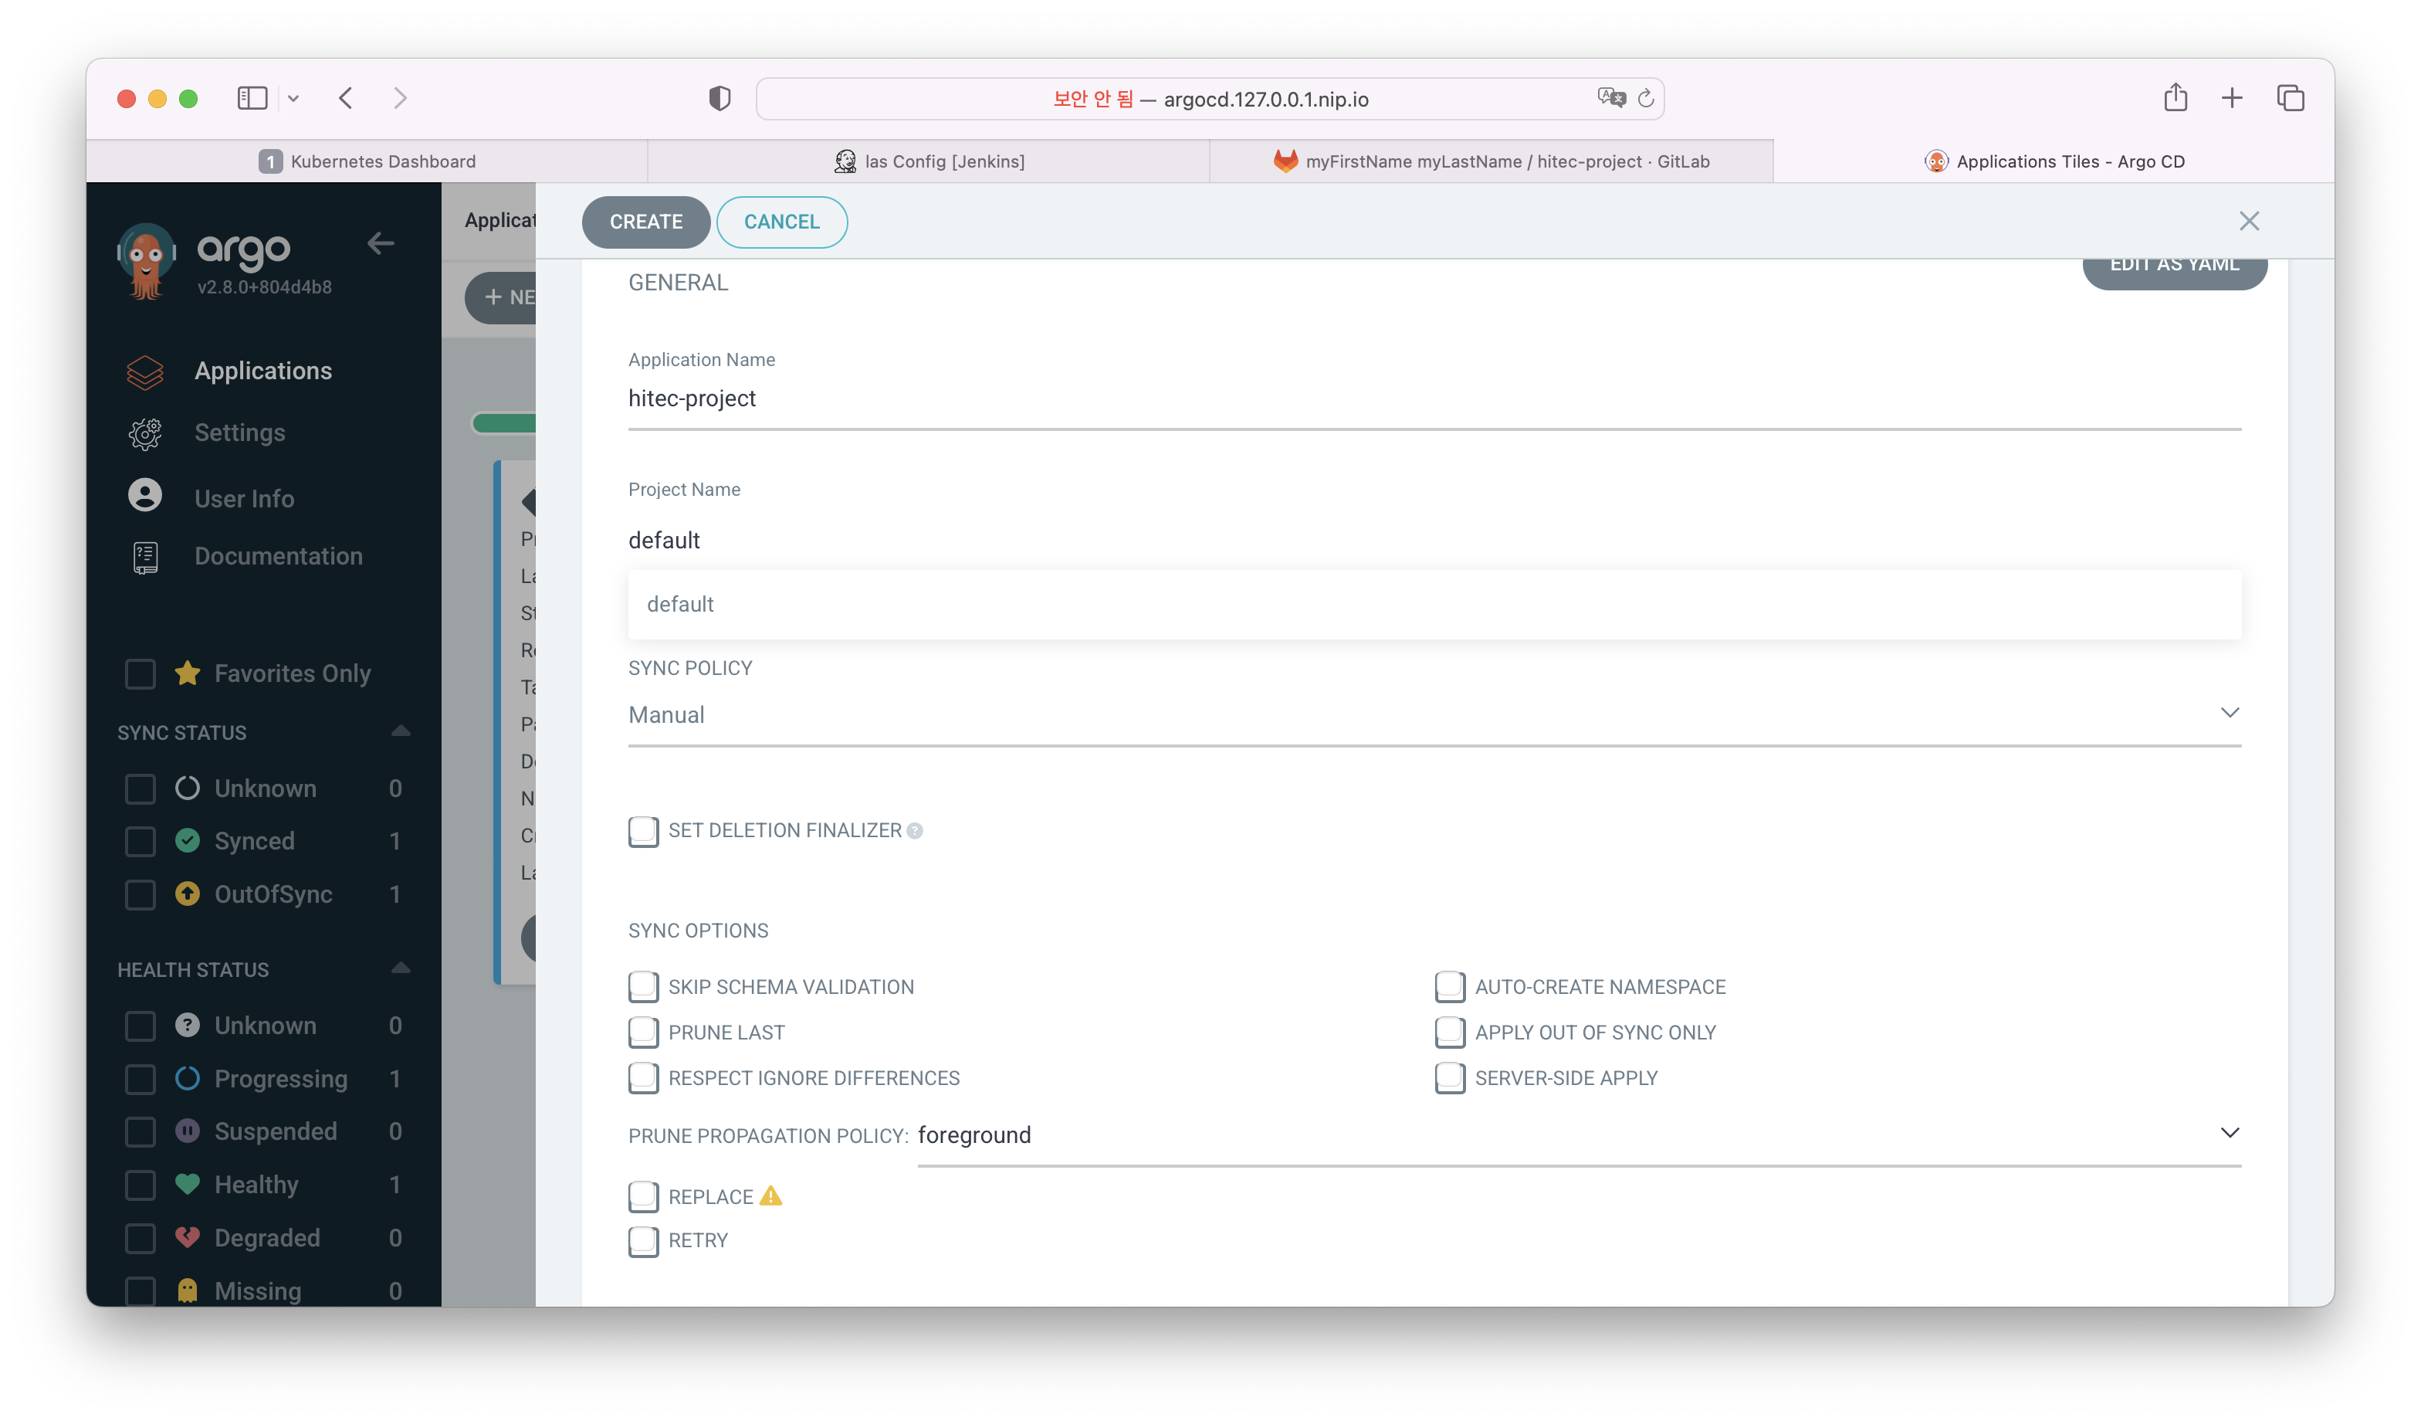Screen dimensions: 2421x1421
Task: Enable Auto-Create Namespace checkbox
Action: 1449,985
